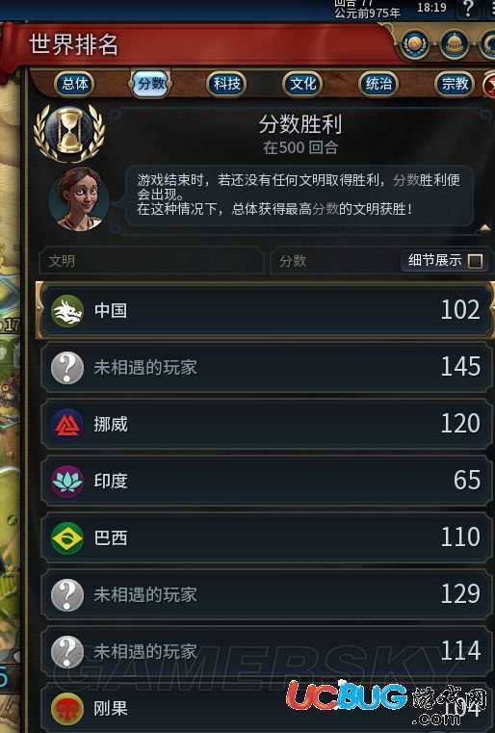495x733 pixels.
Task: Open the laurel globe icon in header
Action: [414, 45]
